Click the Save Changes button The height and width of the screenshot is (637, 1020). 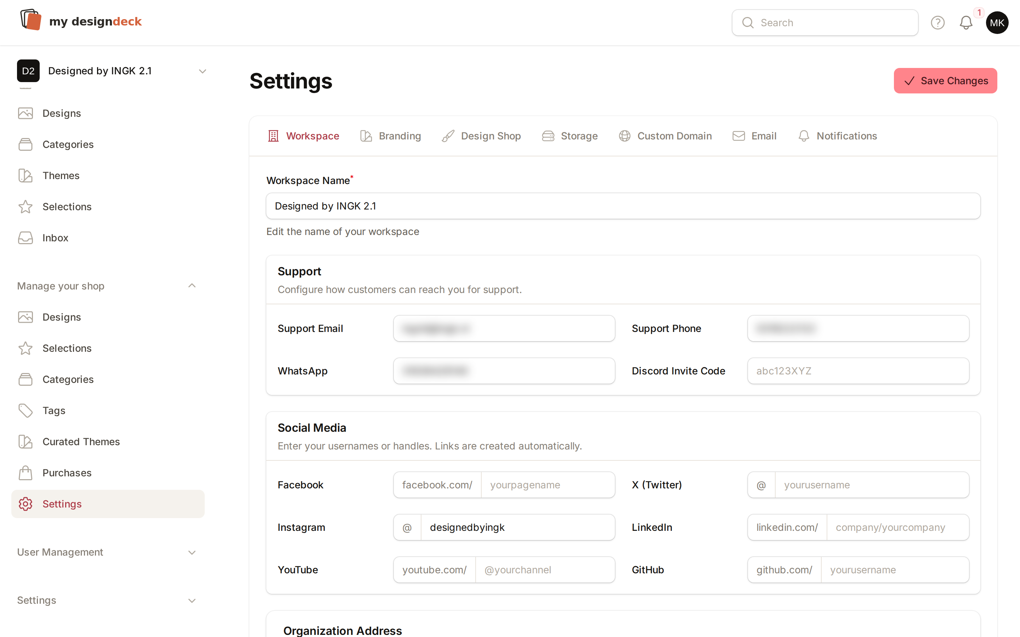click(945, 81)
